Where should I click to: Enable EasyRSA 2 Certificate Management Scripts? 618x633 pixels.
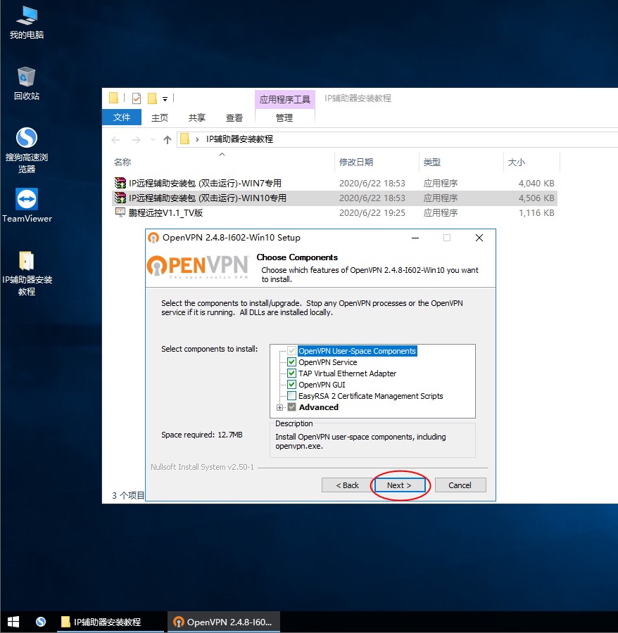pyautogui.click(x=291, y=395)
